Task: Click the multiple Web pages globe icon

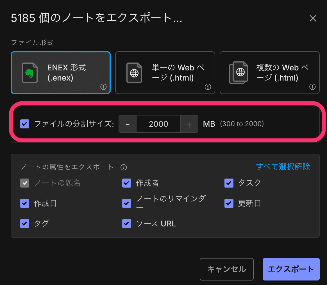Action: [239, 73]
